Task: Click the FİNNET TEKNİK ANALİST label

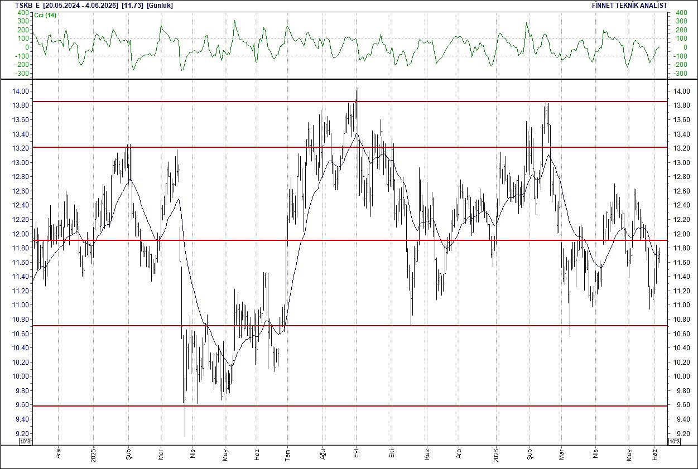Action: coord(629,5)
